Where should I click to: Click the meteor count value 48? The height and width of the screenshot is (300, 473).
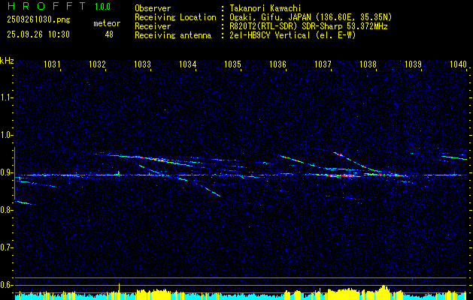click(x=109, y=34)
